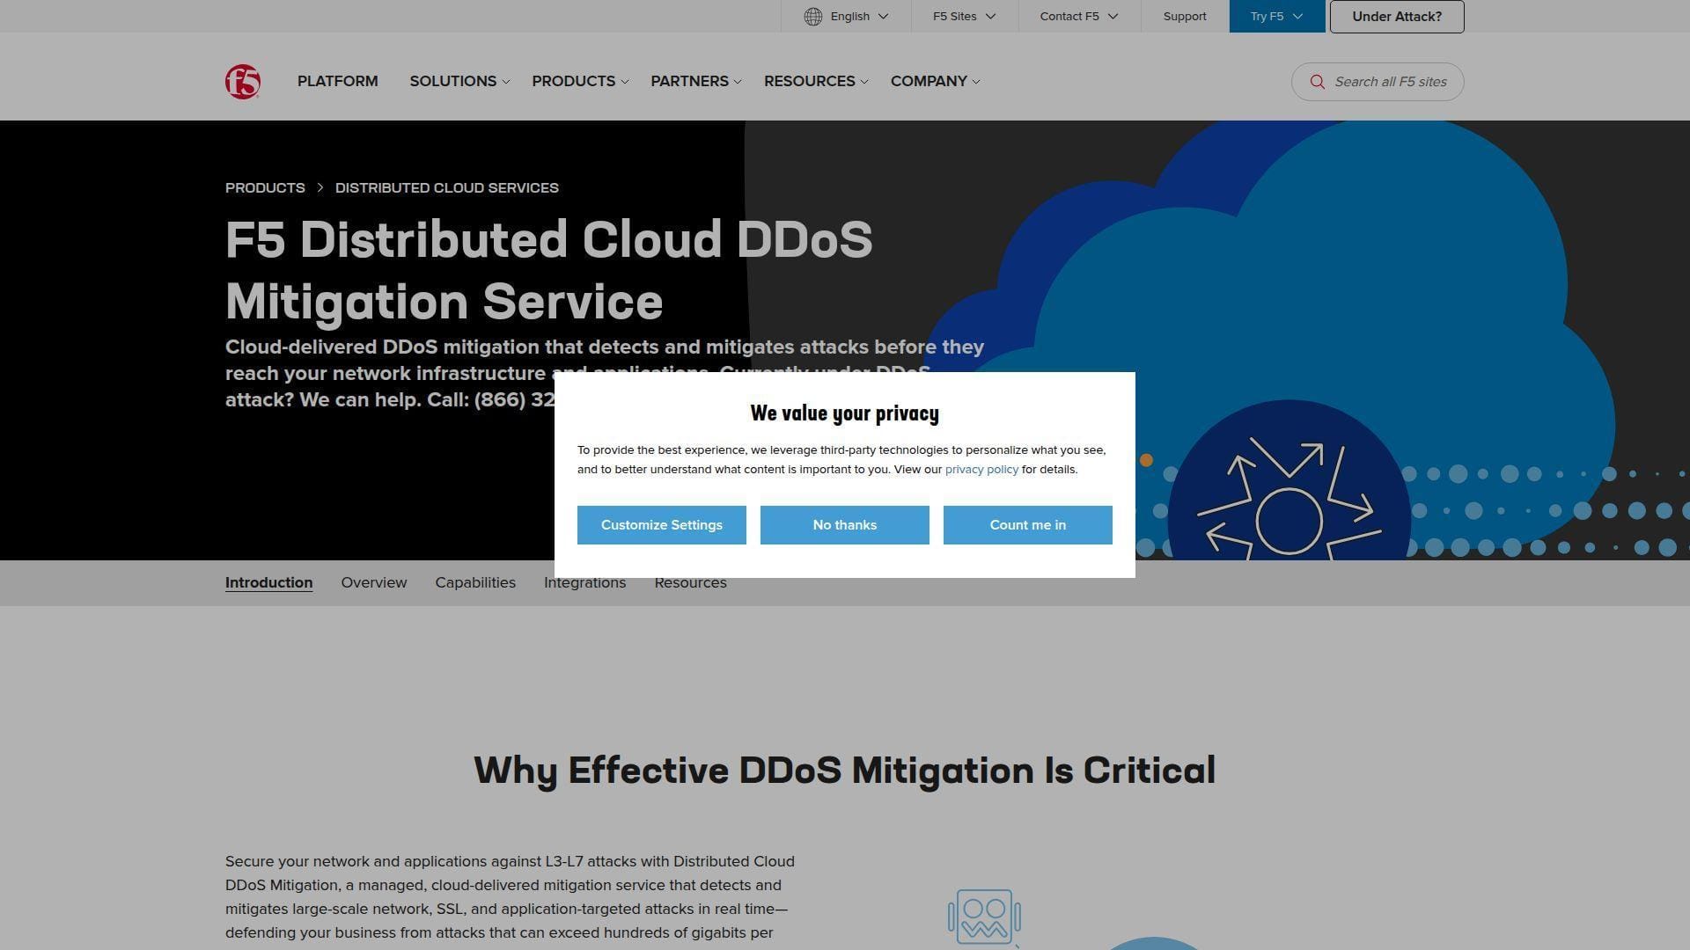Go to Distributed Cloud Services breadcrumb
1690x950 pixels.
pyautogui.click(x=447, y=188)
